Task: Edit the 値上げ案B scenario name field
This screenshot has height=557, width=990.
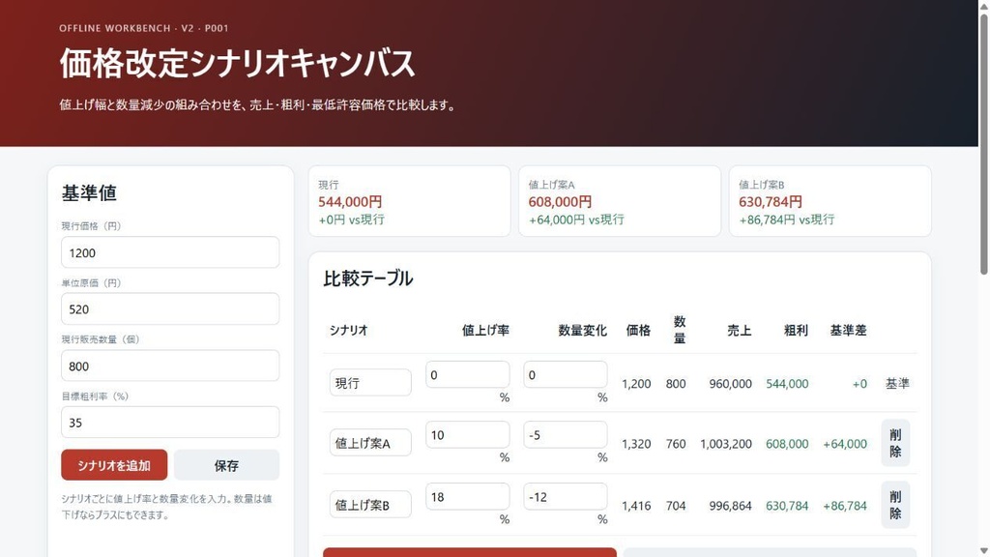Action: (x=370, y=505)
